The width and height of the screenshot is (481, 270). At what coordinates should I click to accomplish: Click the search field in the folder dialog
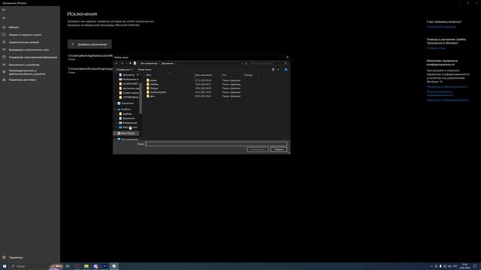coord(268,63)
